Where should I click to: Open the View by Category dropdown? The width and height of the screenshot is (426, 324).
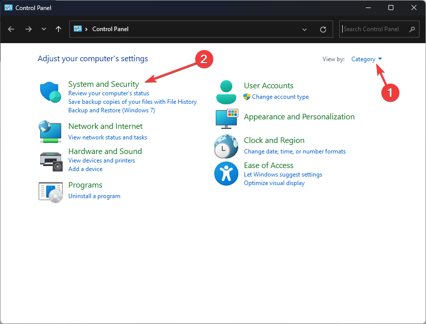coord(367,59)
